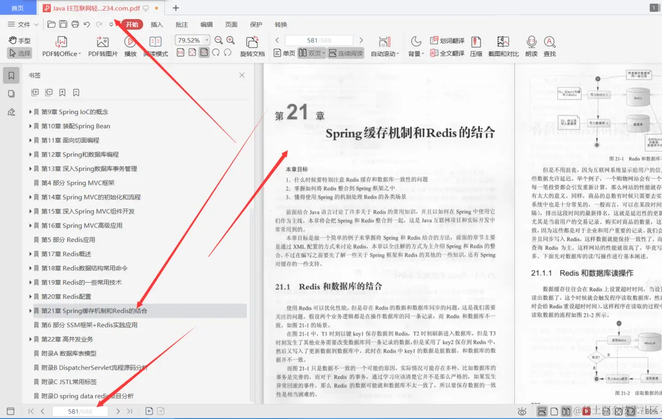Expand 第9章 Spring IoC的概念 bookmark
Viewport: 662px width, 419px height.
pos(30,112)
